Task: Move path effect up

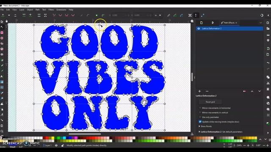Action: (252, 91)
